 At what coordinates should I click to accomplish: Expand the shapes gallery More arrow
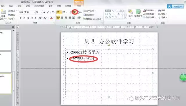[126, 17]
